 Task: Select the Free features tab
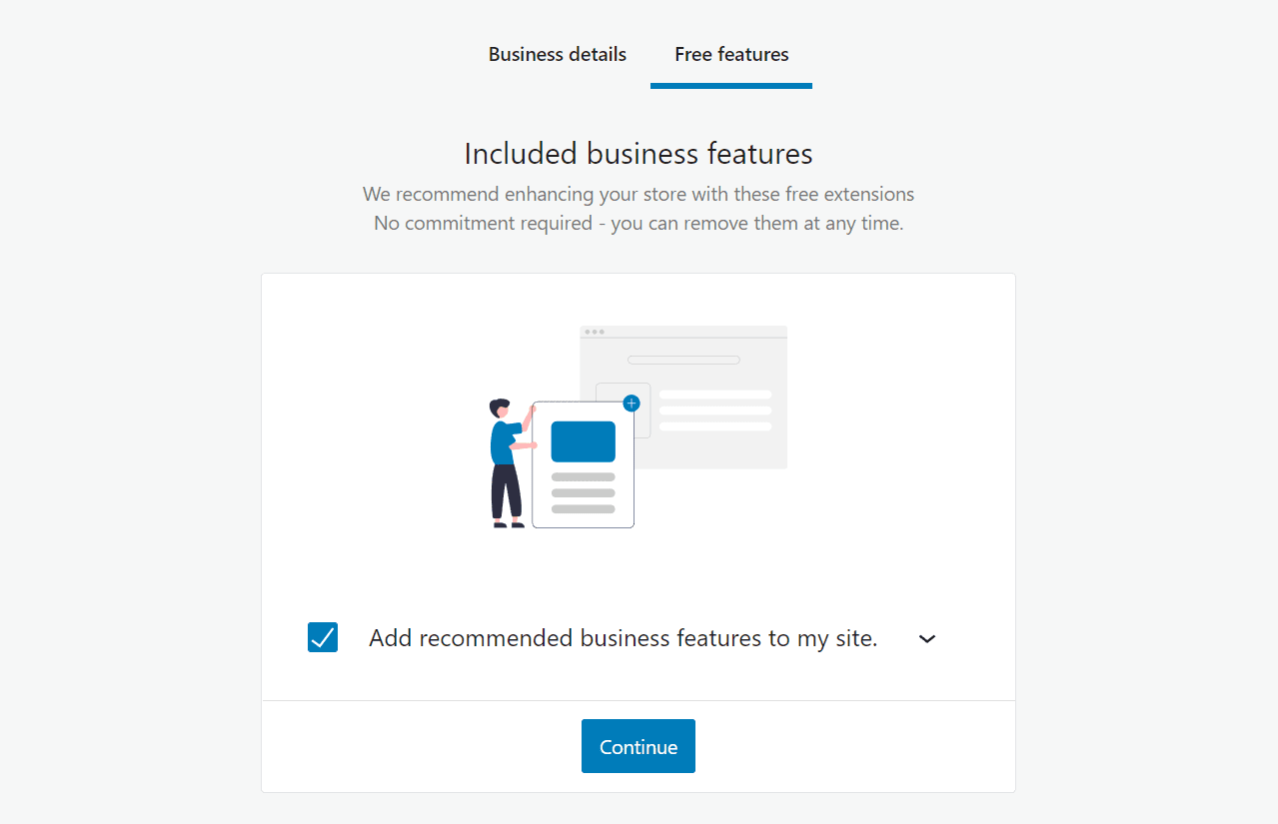(730, 54)
